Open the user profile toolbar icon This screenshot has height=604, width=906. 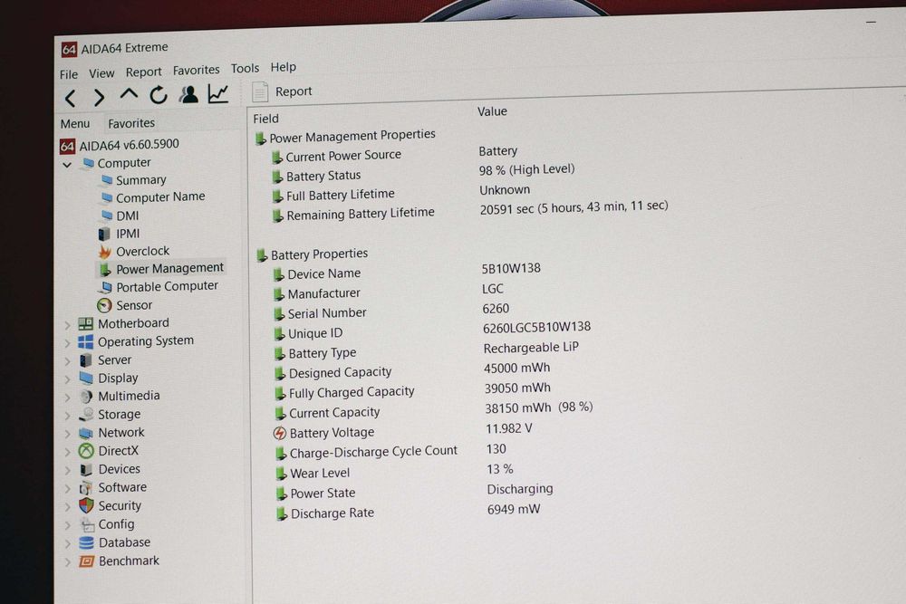tap(188, 94)
